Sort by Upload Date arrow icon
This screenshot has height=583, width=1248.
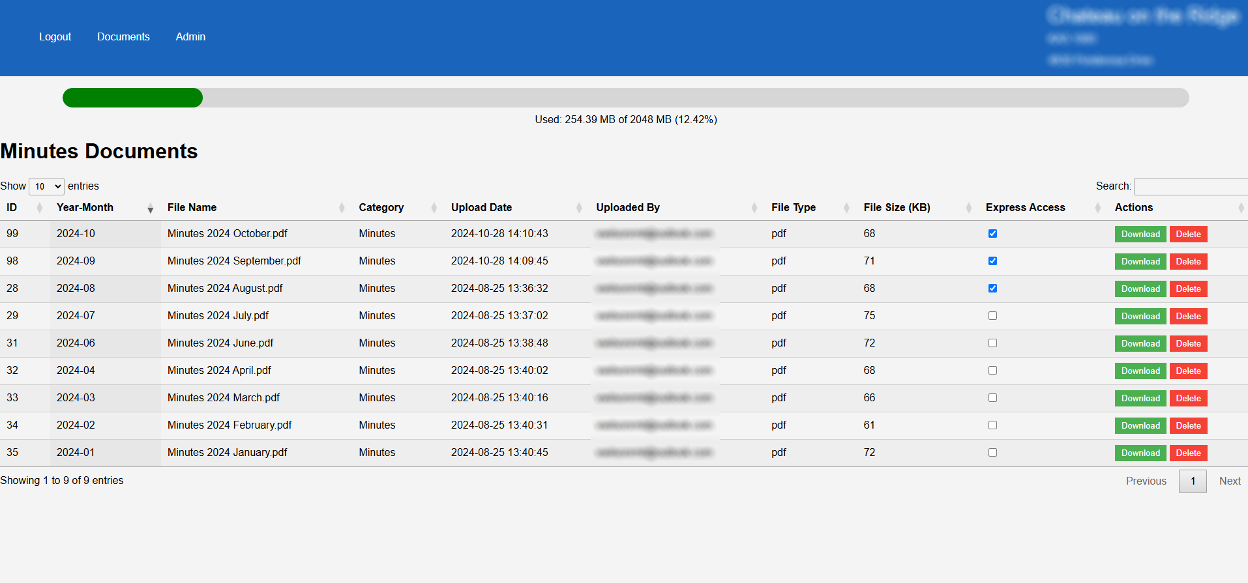tap(579, 208)
